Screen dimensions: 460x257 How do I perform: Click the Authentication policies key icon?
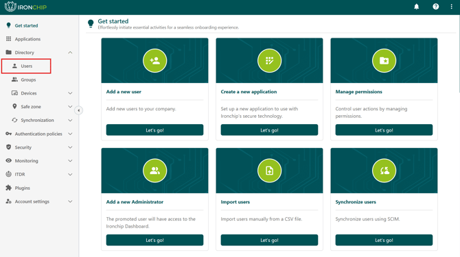tap(8, 134)
